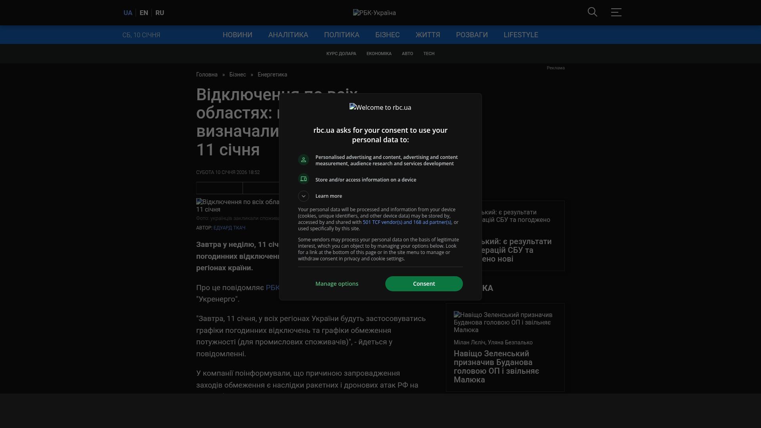This screenshot has width=761, height=428.
Task: Click Енергетика breadcrumb link
Action: (272, 75)
